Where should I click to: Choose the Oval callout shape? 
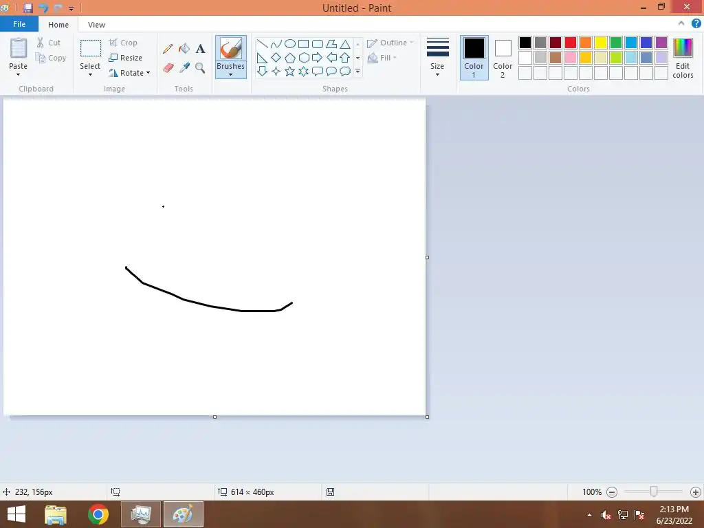click(x=331, y=71)
